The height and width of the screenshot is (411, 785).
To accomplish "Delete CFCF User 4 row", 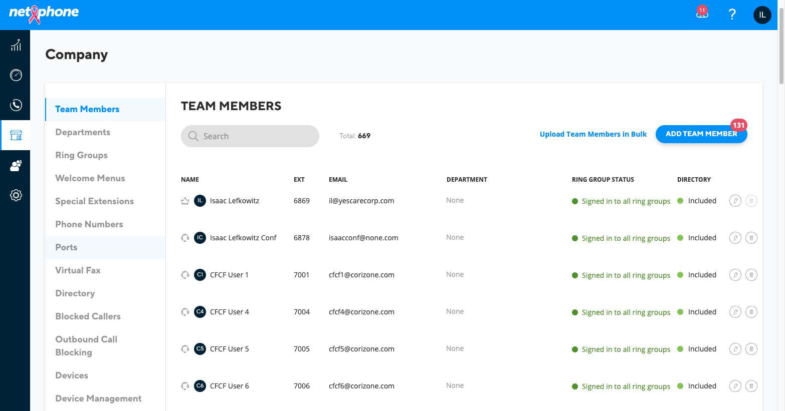I will (x=751, y=312).
